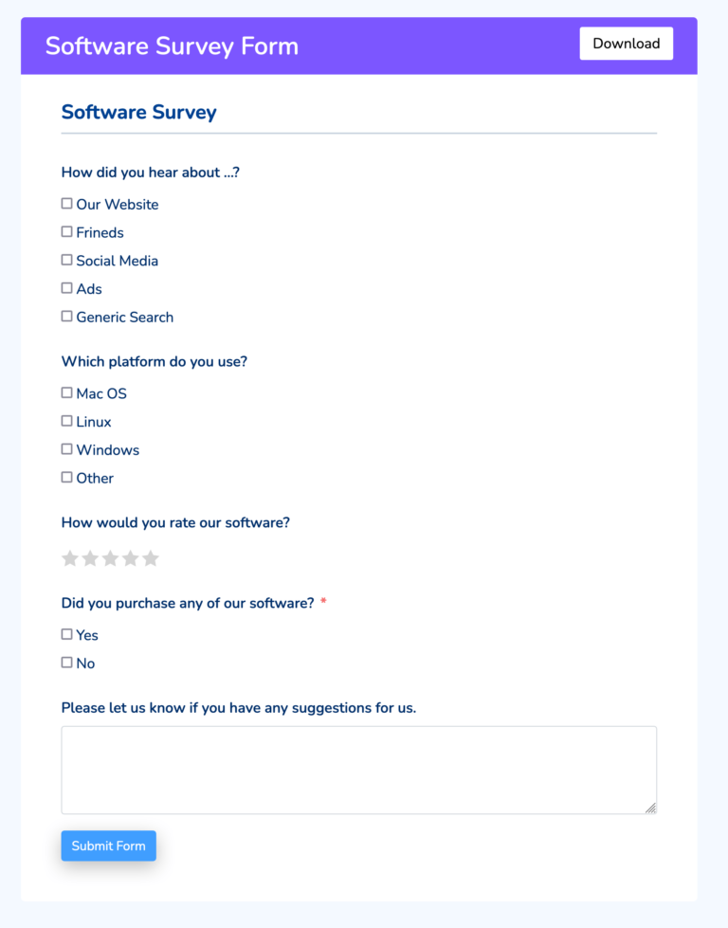
Task: Select Other under platform question
Action: (x=66, y=477)
